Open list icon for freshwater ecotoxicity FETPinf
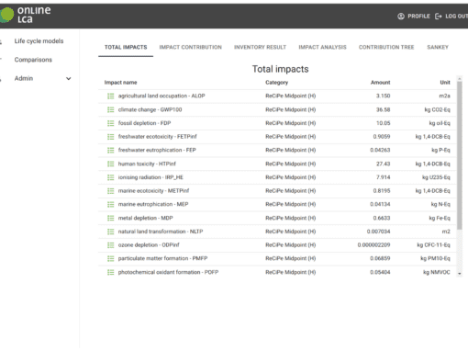This screenshot has width=468, height=351. [110, 137]
